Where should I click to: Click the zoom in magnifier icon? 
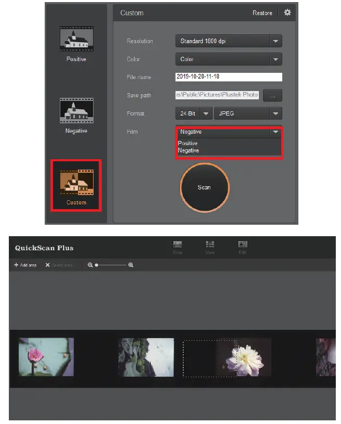[x=131, y=265]
